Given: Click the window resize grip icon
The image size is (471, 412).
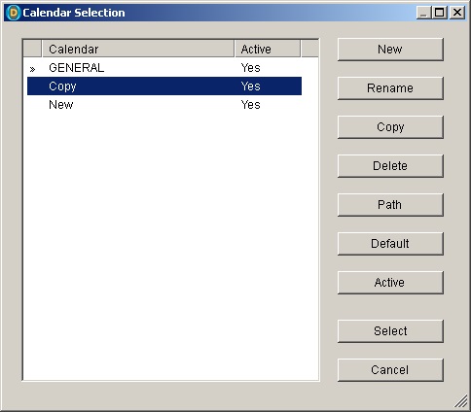Looking at the screenshot, I should tap(460, 401).
